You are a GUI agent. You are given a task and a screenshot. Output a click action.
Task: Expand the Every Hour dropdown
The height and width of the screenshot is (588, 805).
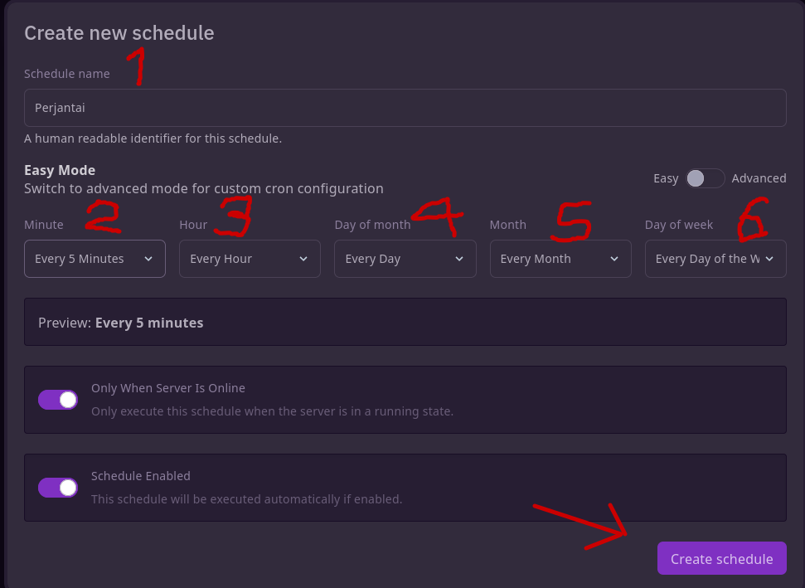(x=250, y=259)
